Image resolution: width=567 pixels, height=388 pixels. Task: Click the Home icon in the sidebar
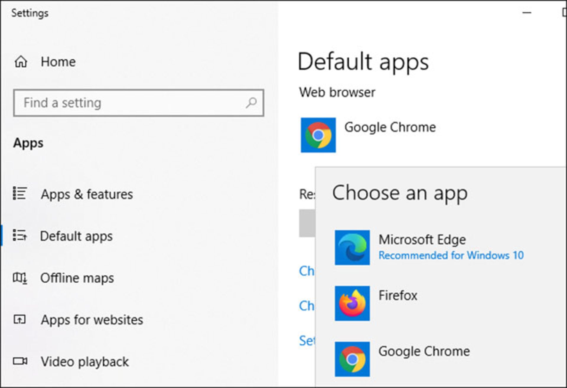click(x=21, y=61)
